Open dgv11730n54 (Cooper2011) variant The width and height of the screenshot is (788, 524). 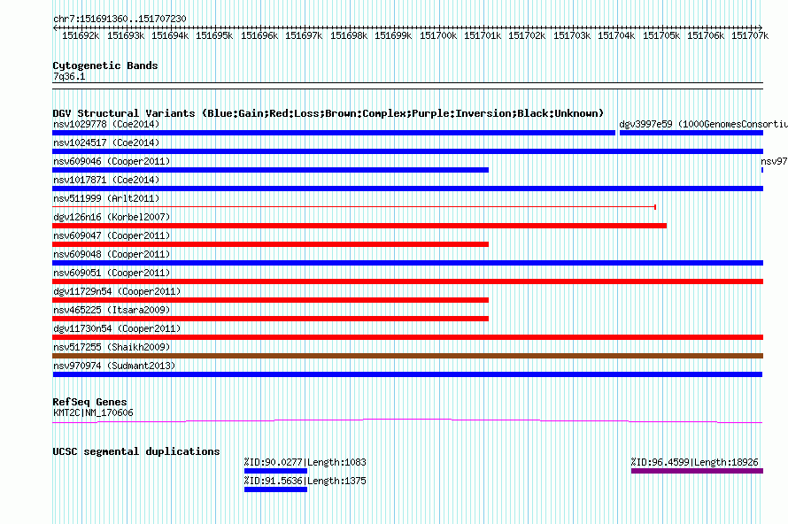tap(117, 328)
